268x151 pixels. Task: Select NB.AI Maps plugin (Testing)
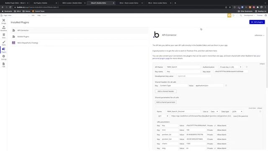pos(79,43)
